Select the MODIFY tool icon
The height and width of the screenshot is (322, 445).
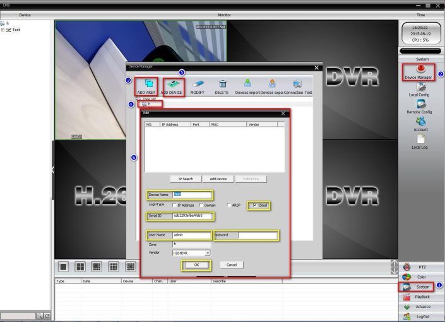click(198, 83)
